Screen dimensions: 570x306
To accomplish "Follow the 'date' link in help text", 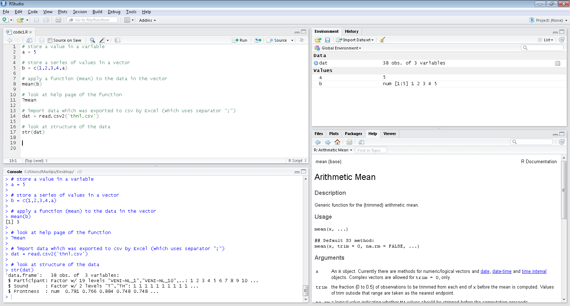I will pyautogui.click(x=485, y=271).
